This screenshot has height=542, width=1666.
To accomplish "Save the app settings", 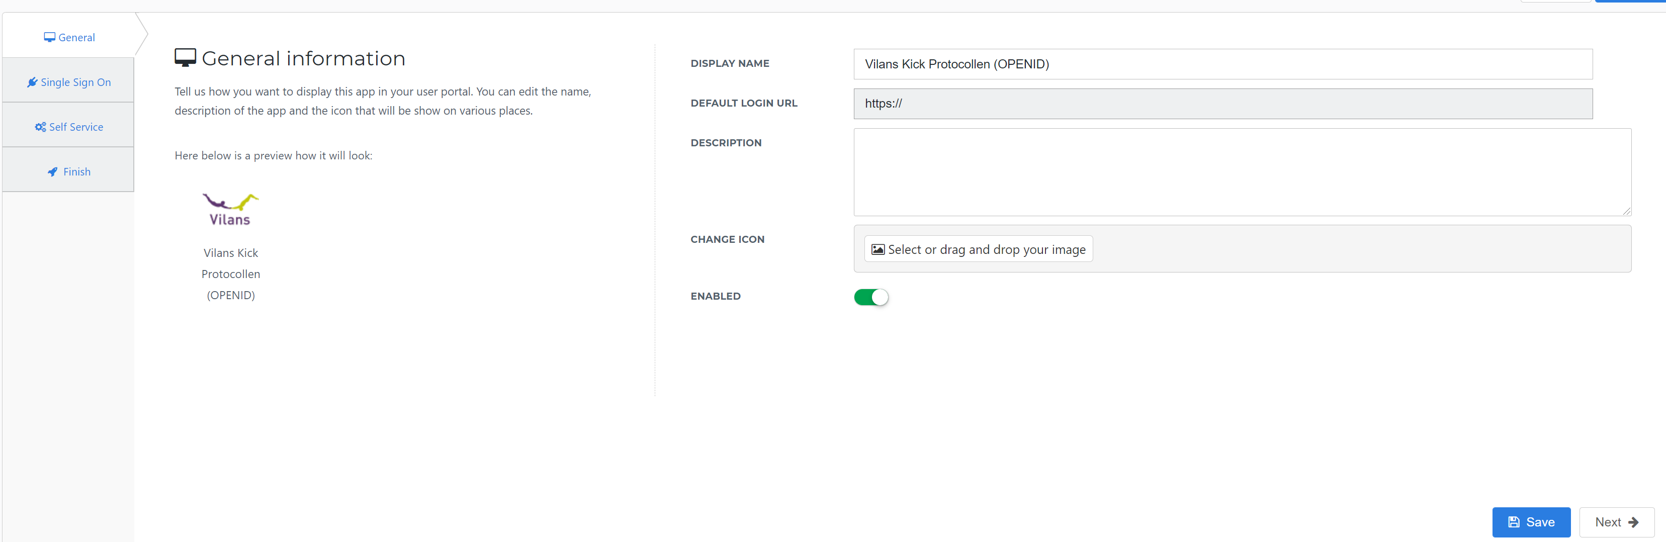I will [x=1531, y=522].
